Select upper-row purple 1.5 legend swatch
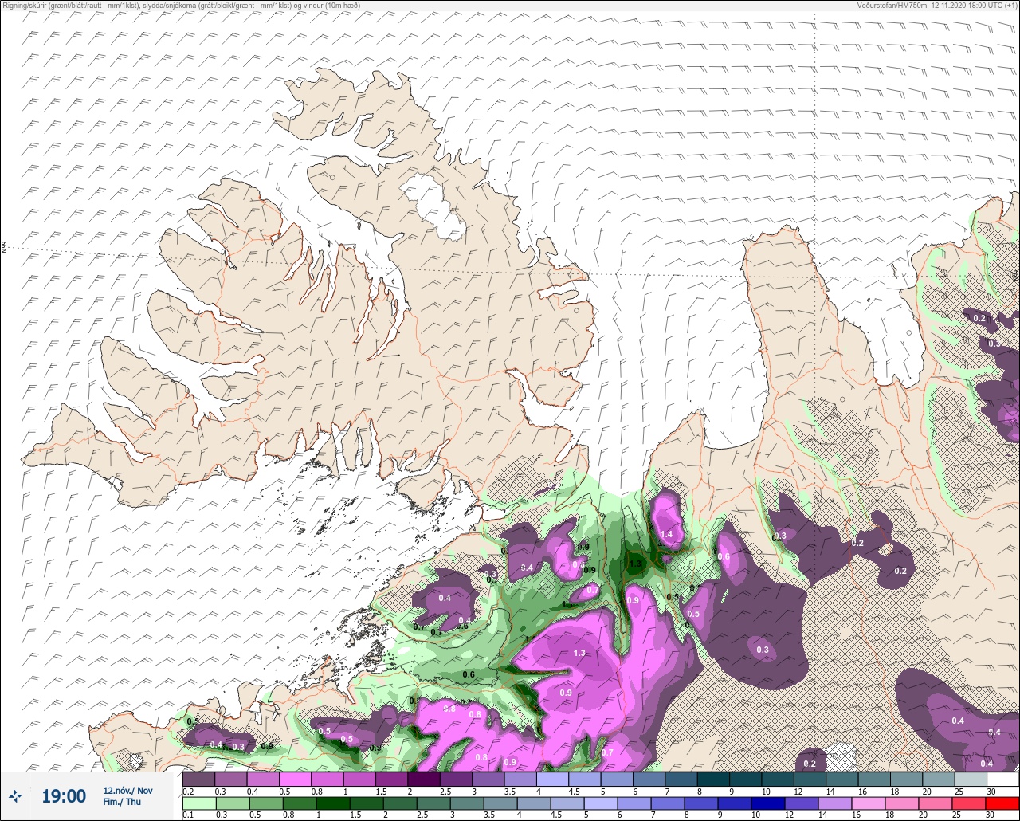The height and width of the screenshot is (821, 1020). click(x=391, y=779)
